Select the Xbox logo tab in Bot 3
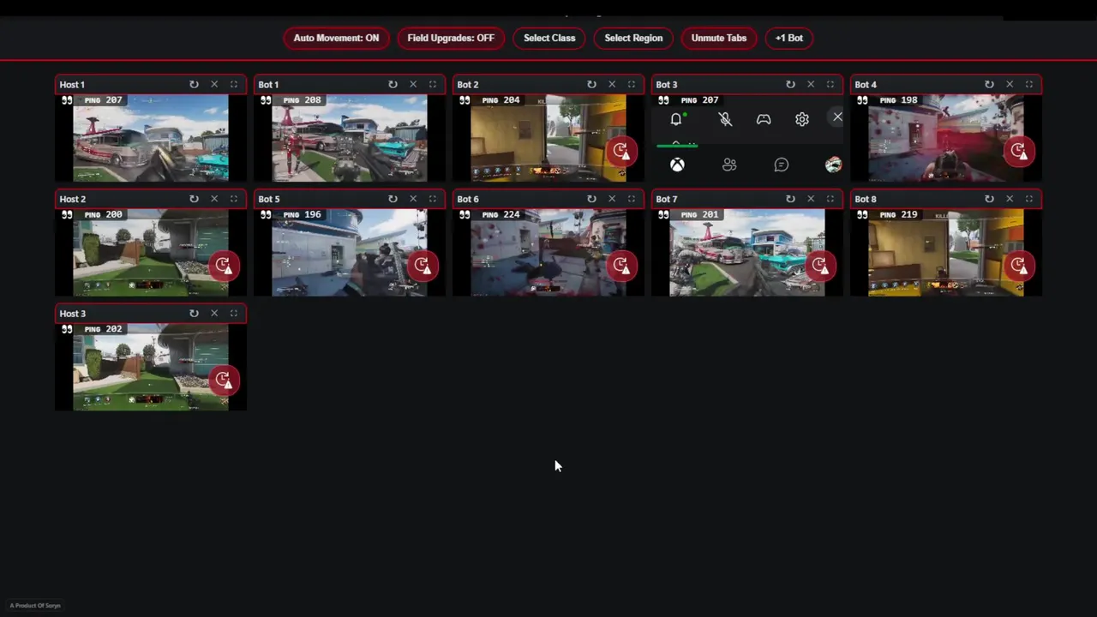1097x617 pixels. [x=677, y=165]
